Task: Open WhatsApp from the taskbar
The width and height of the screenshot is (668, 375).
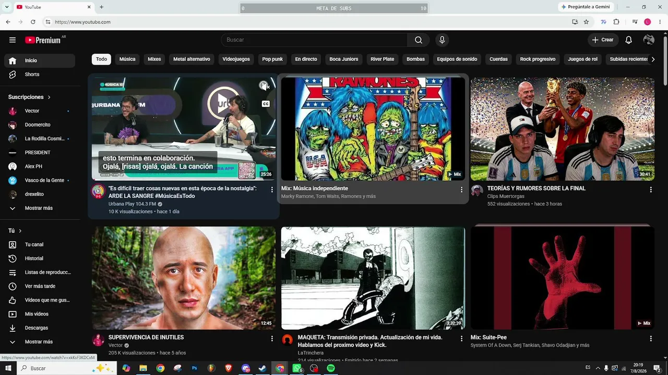Action: tap(297, 368)
